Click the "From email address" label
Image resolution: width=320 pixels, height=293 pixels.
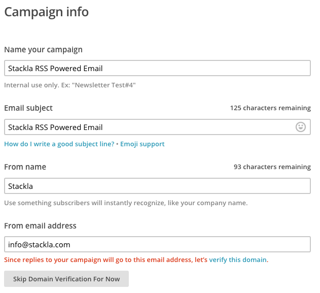click(x=40, y=225)
